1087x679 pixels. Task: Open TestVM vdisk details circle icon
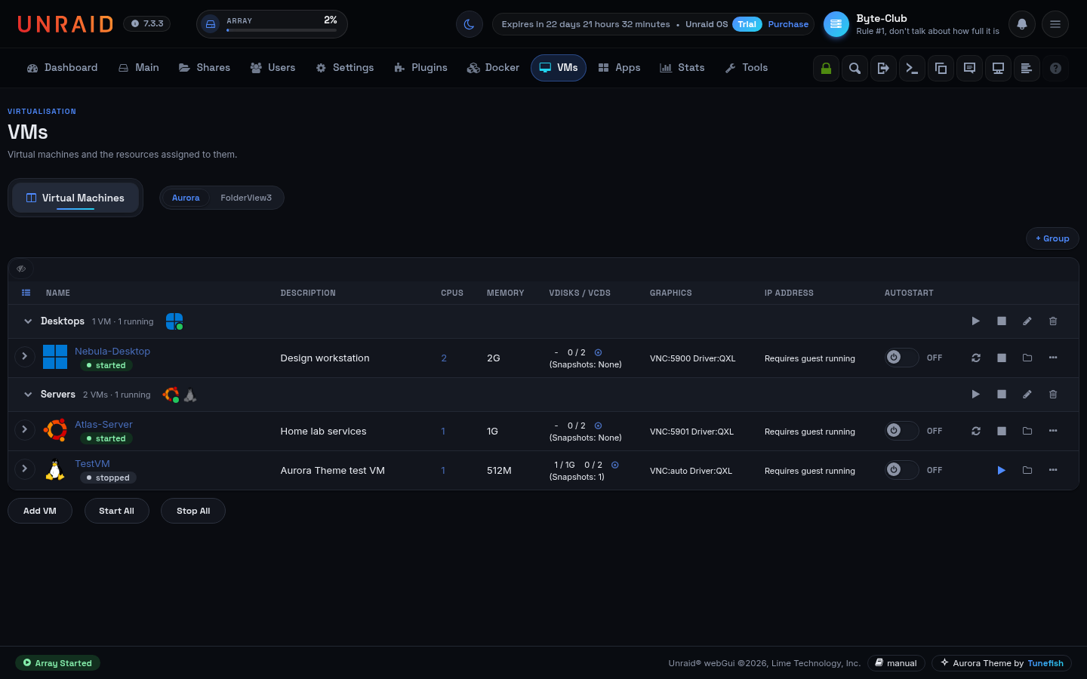(x=614, y=465)
